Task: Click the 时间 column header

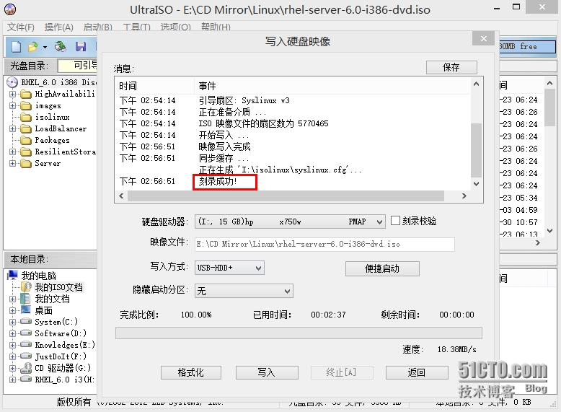Action: click(x=155, y=86)
